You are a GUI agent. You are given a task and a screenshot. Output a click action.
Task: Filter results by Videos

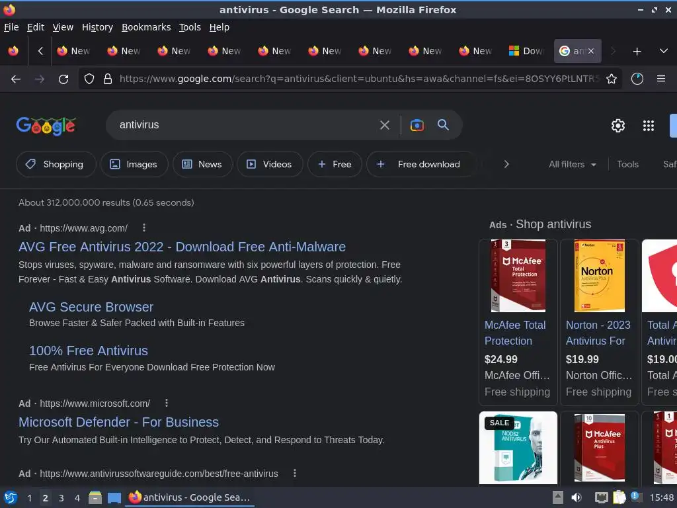tap(270, 164)
